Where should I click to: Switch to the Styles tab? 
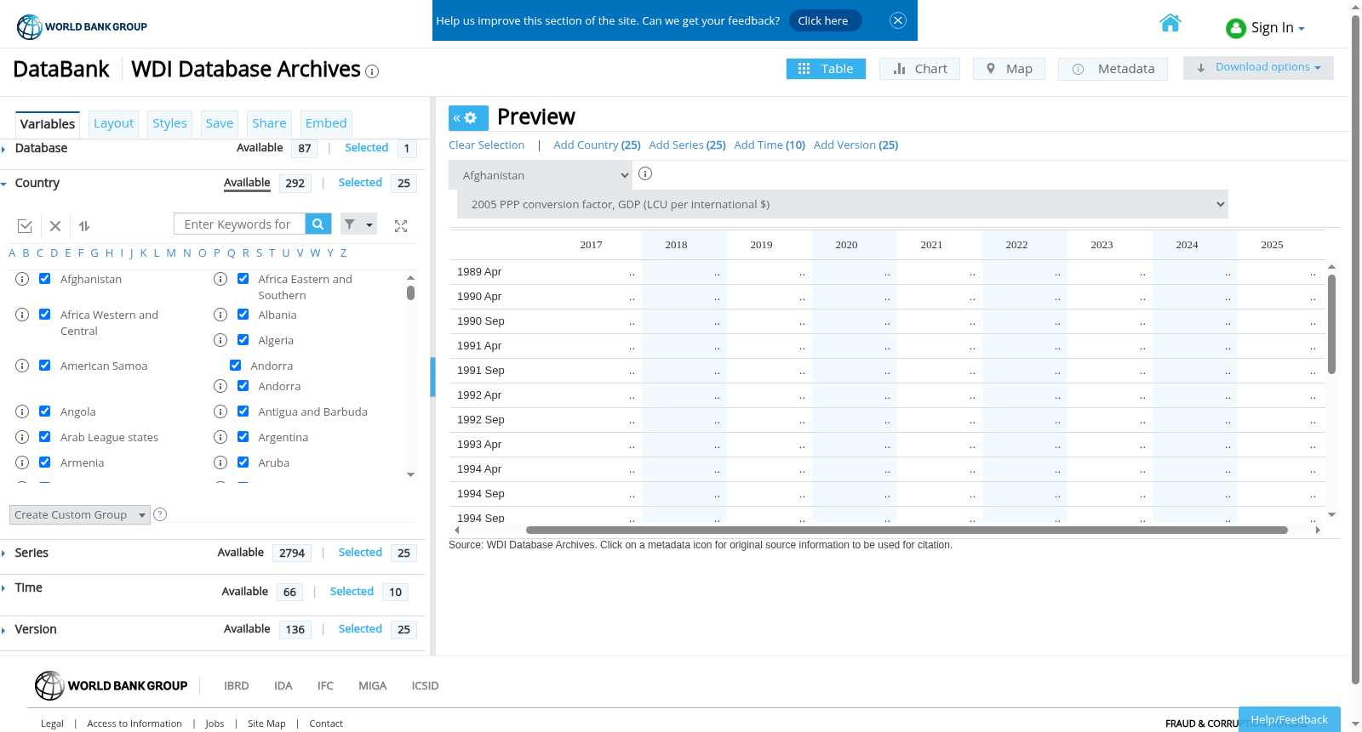point(169,123)
